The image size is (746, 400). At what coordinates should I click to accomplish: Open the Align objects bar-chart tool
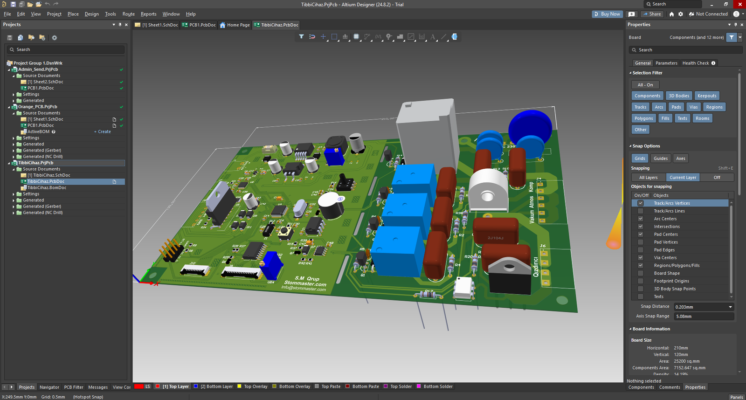tap(345, 36)
